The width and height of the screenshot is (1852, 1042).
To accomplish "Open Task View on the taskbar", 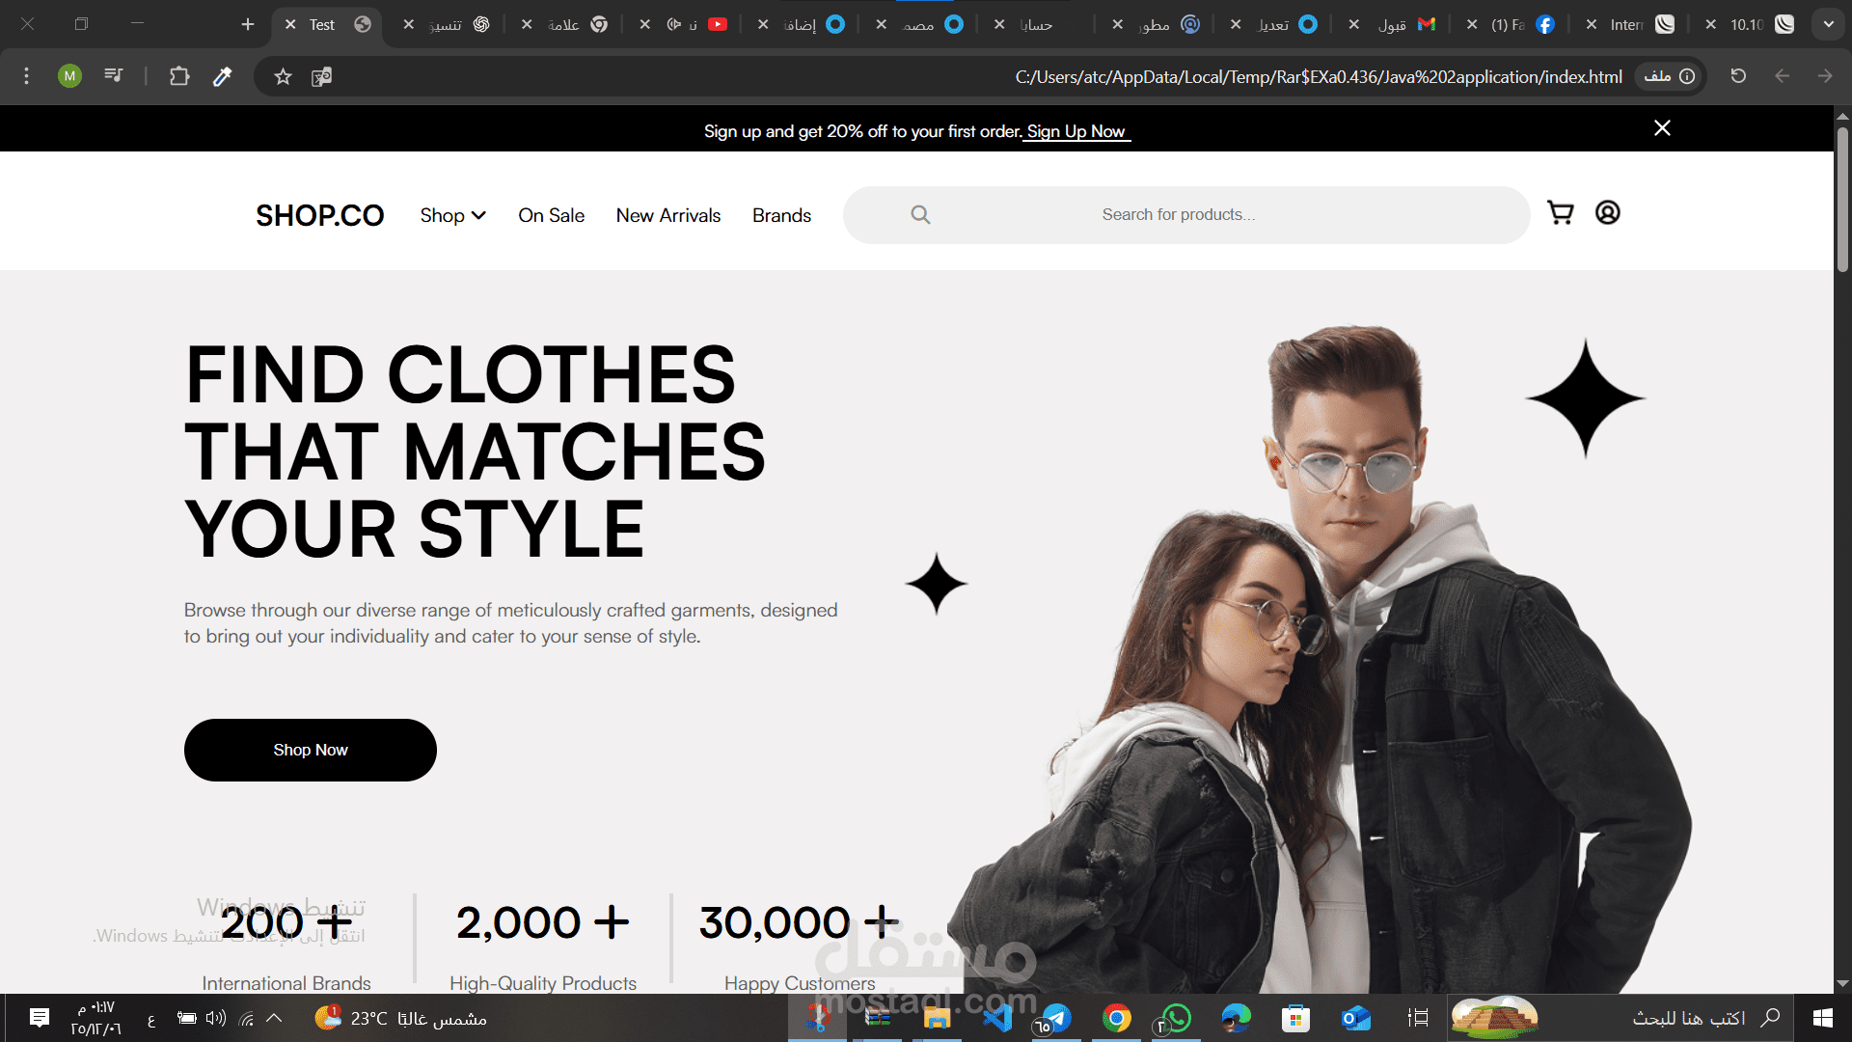I will coord(1417,1018).
